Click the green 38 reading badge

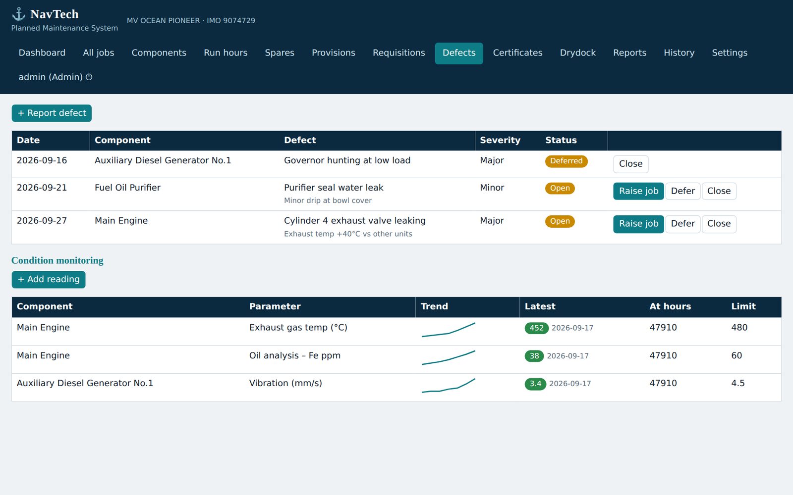click(534, 356)
